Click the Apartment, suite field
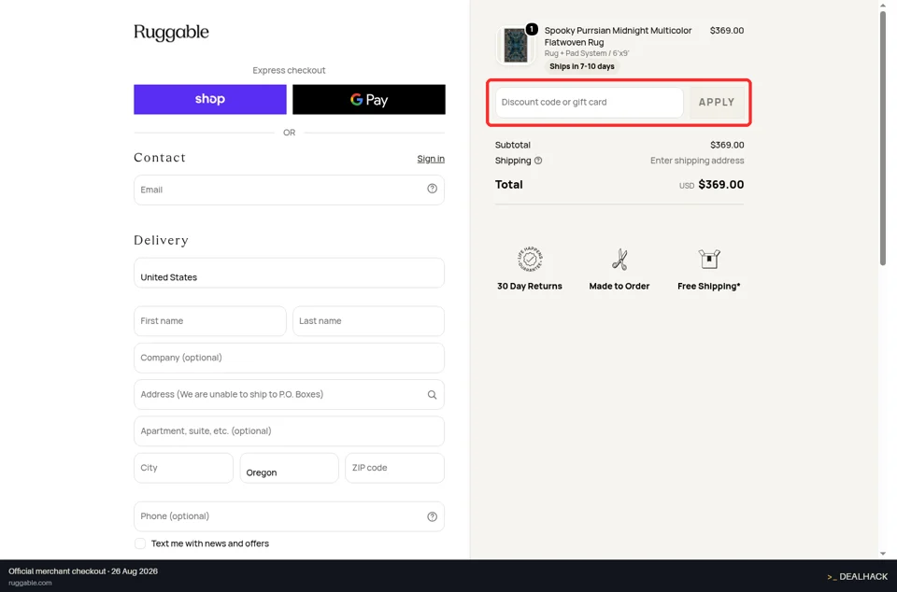The height and width of the screenshot is (592, 897). [x=289, y=430]
